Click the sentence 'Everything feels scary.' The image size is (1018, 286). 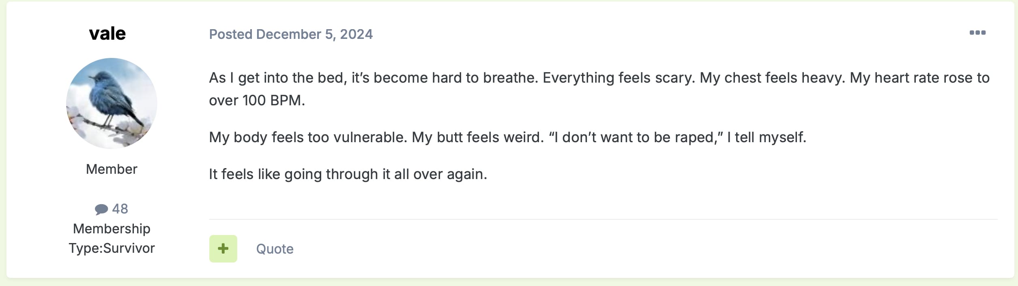click(x=619, y=78)
